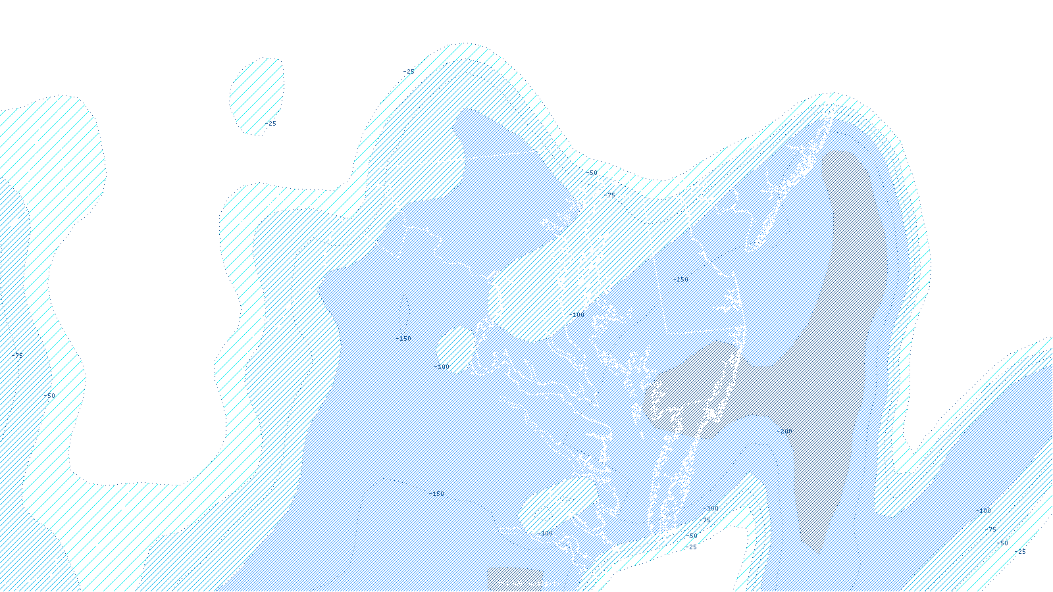1053x592 pixels.
Task: Click the -25 label on the isolated oval contour
Action: [270, 124]
